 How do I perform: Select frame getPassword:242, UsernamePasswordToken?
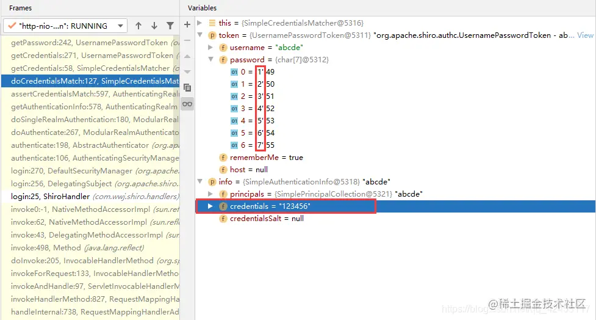coord(90,43)
